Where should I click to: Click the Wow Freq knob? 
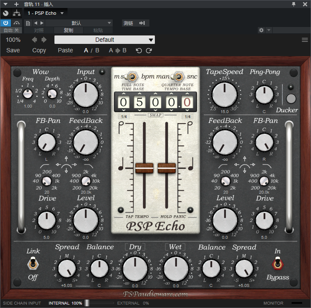coord(28,94)
